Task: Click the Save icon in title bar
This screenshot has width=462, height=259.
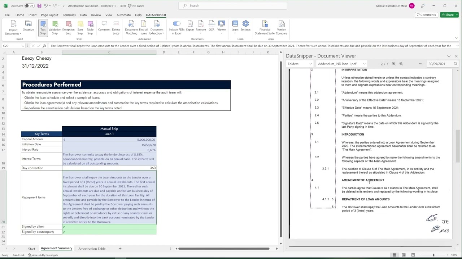Action: point(39,6)
